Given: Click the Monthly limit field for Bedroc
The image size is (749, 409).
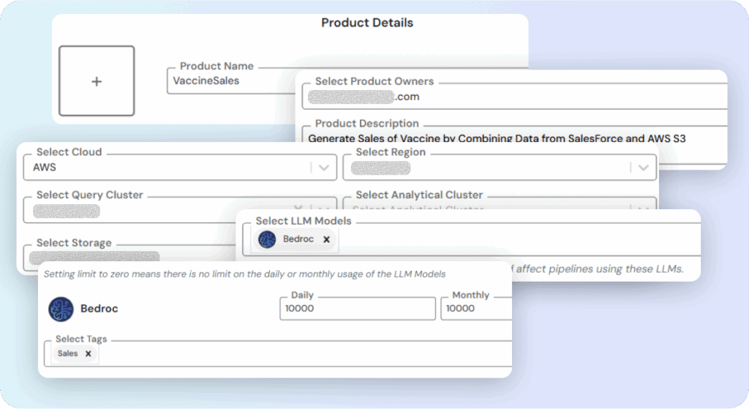Looking at the screenshot, I should [x=476, y=309].
